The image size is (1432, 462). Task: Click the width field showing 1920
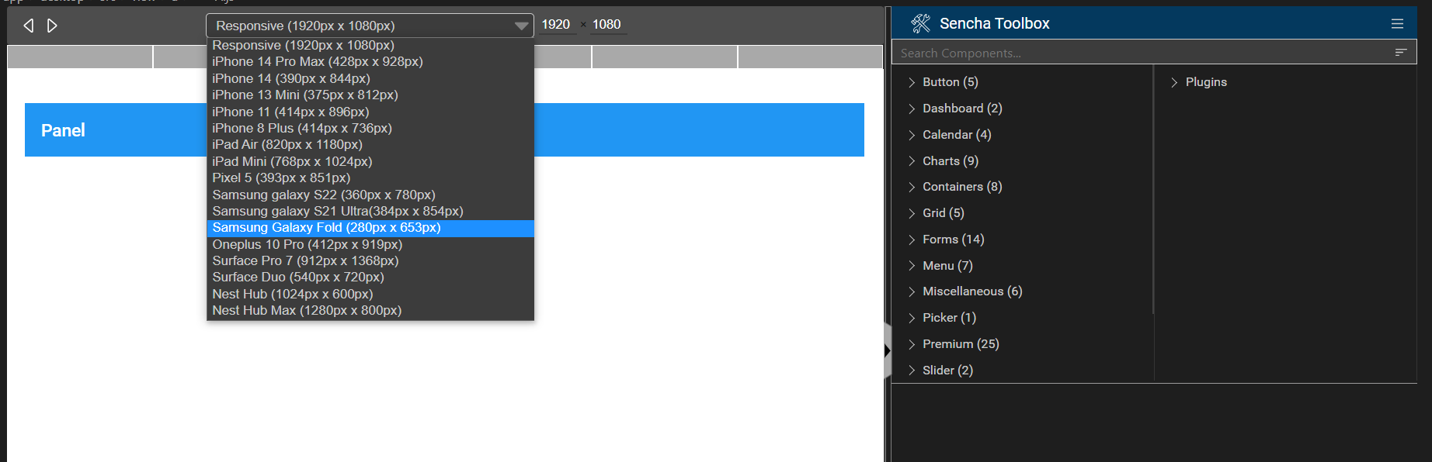tap(556, 25)
